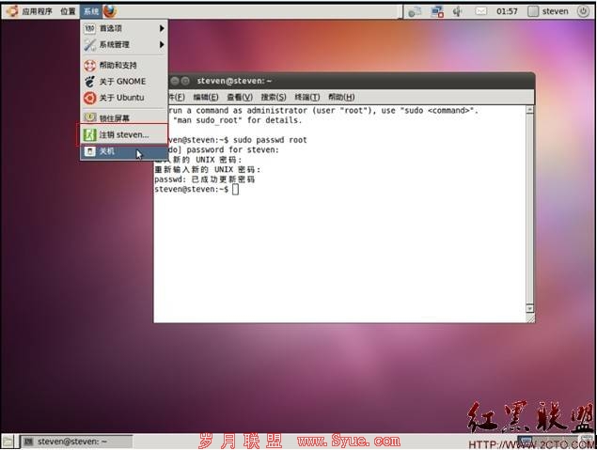Click the clock showing 01:57

pyautogui.click(x=507, y=11)
